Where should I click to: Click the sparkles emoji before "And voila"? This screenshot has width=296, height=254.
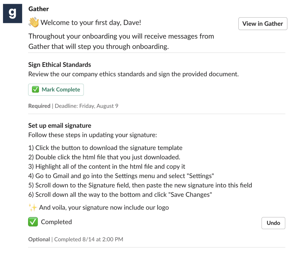[x=33, y=208]
